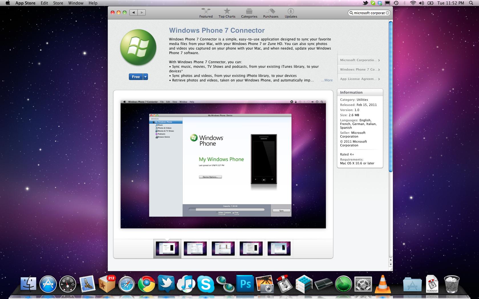The width and height of the screenshot is (479, 299).
Task: Open System Preferences gear in Dock
Action: (x=363, y=284)
